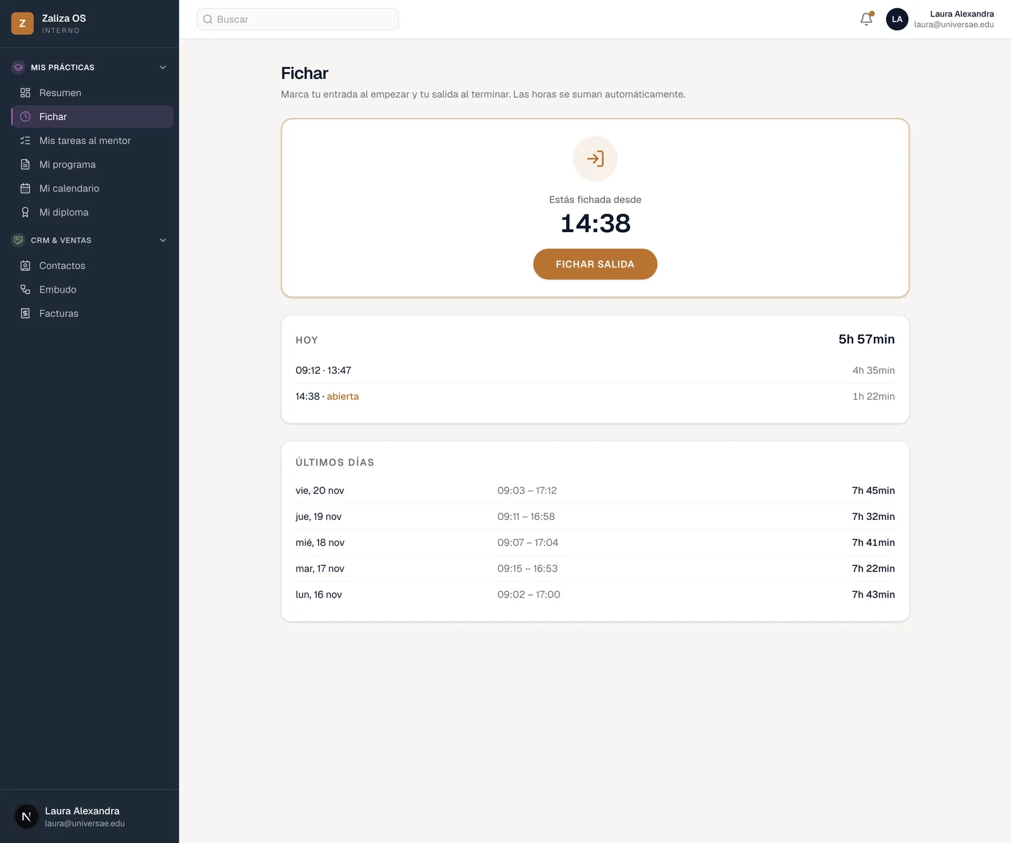1011x843 pixels.
Task: Click the clock-in arrow icon in the card
Action: click(x=595, y=159)
